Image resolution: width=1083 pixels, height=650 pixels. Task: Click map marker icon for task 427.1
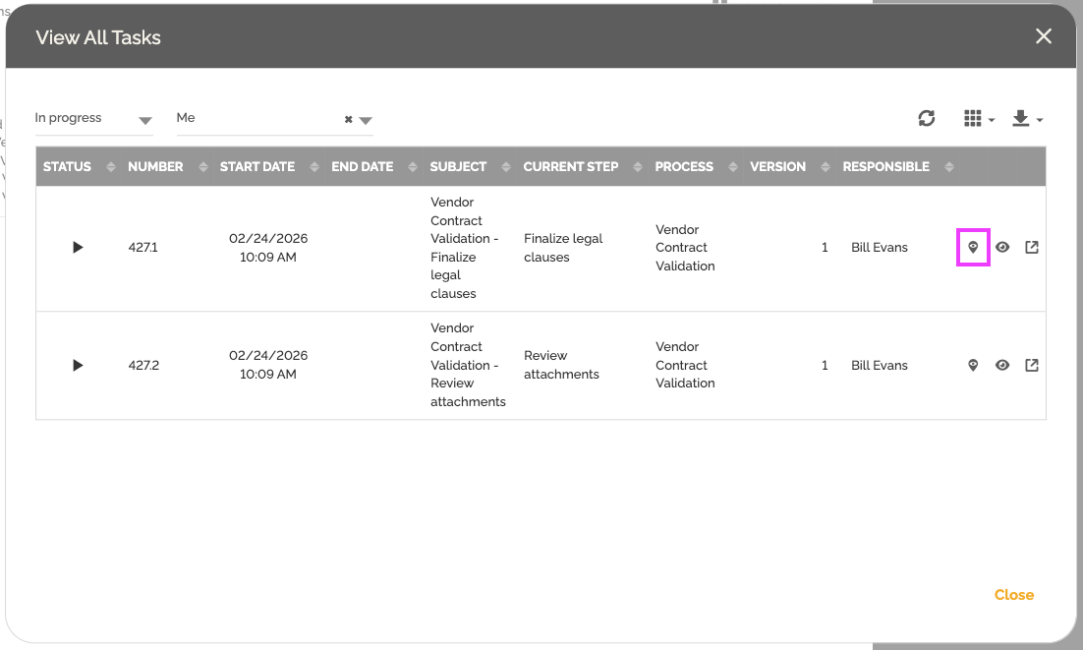(973, 248)
